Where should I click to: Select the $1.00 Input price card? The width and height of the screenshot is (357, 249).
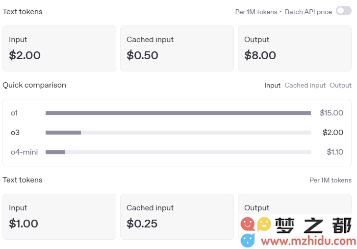click(59, 217)
